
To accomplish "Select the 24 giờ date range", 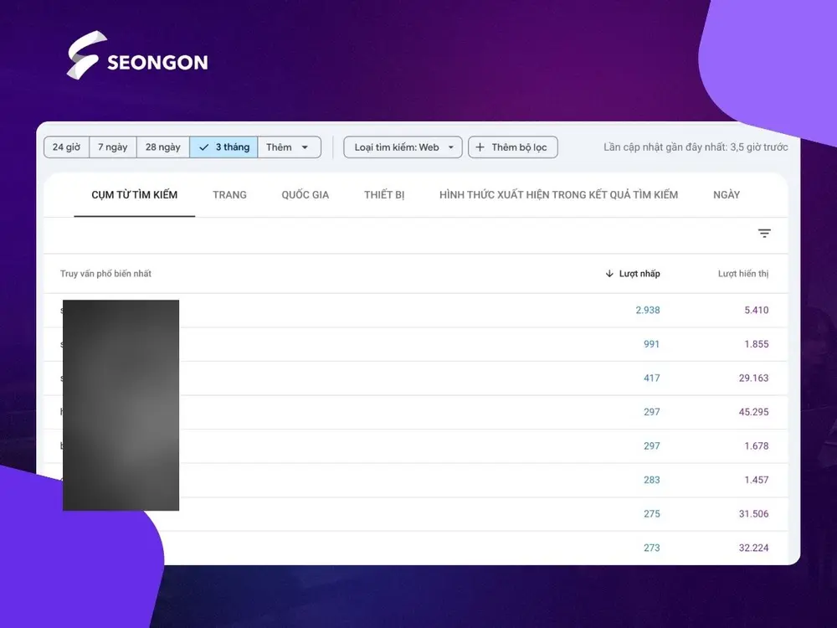I will point(66,147).
